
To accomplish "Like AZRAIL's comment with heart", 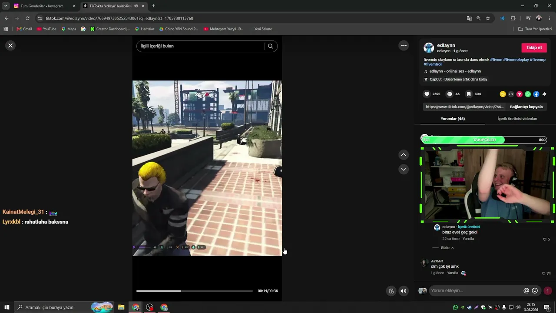I will click(544, 273).
